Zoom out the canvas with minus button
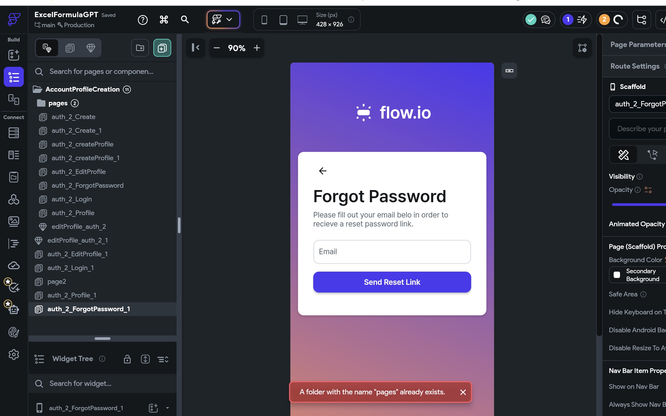The height and width of the screenshot is (416, 666). coord(217,48)
